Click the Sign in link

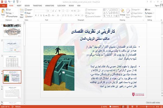157,6
